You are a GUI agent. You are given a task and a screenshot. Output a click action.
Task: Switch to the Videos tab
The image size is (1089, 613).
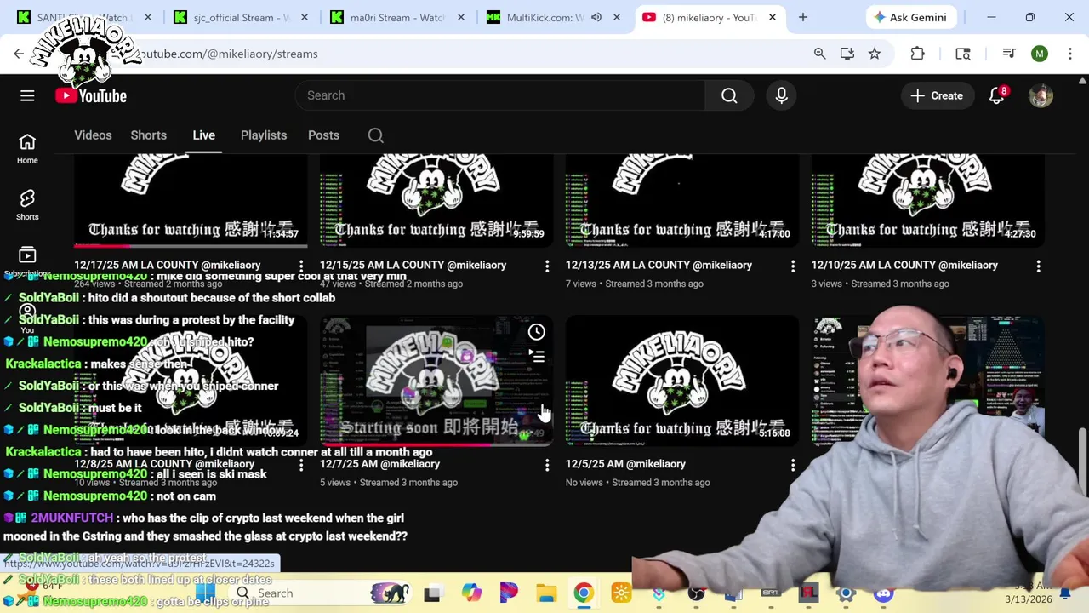click(x=93, y=135)
